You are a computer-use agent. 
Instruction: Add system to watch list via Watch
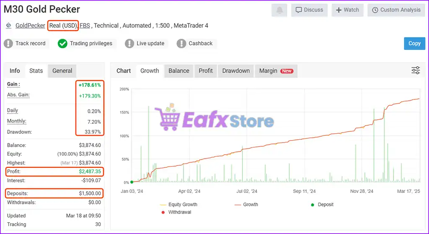[x=347, y=10]
